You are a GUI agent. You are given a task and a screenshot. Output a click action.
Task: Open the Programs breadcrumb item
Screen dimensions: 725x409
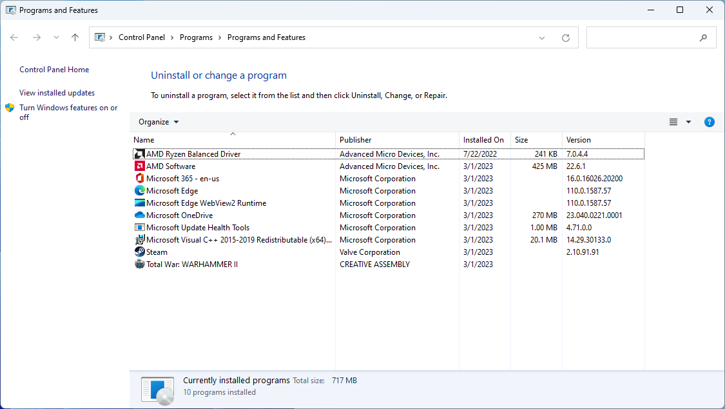[x=196, y=37]
